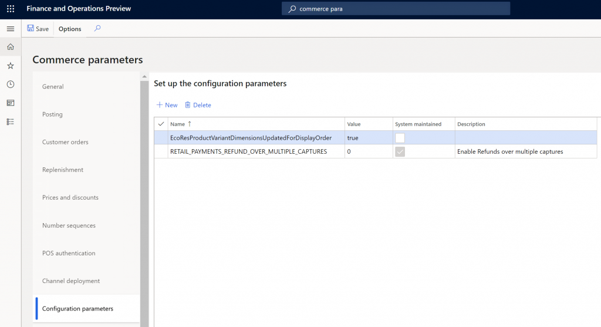Image resolution: width=601 pixels, height=327 pixels.
Task: Select the General tab
Action: coord(86,87)
